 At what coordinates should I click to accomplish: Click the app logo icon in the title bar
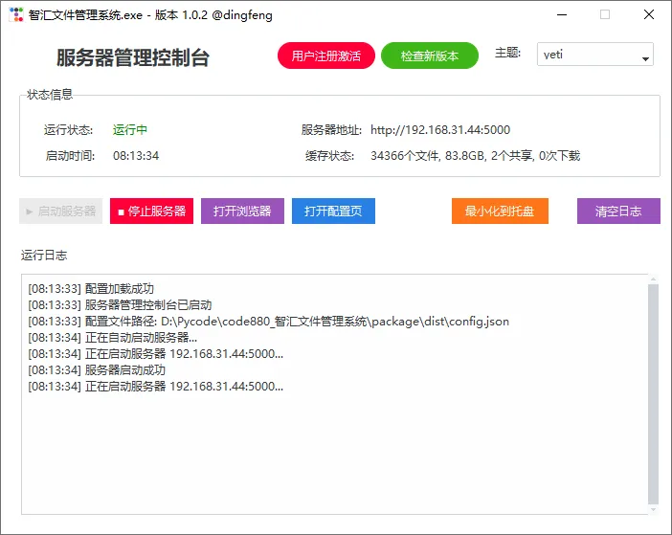click(x=16, y=14)
